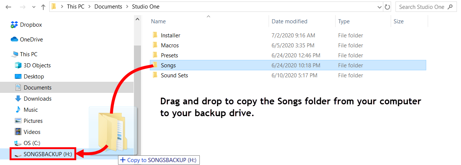Viewport: 461px width, 165px height.
Task: Go up one folder level arrow
Action: (x=43, y=7)
